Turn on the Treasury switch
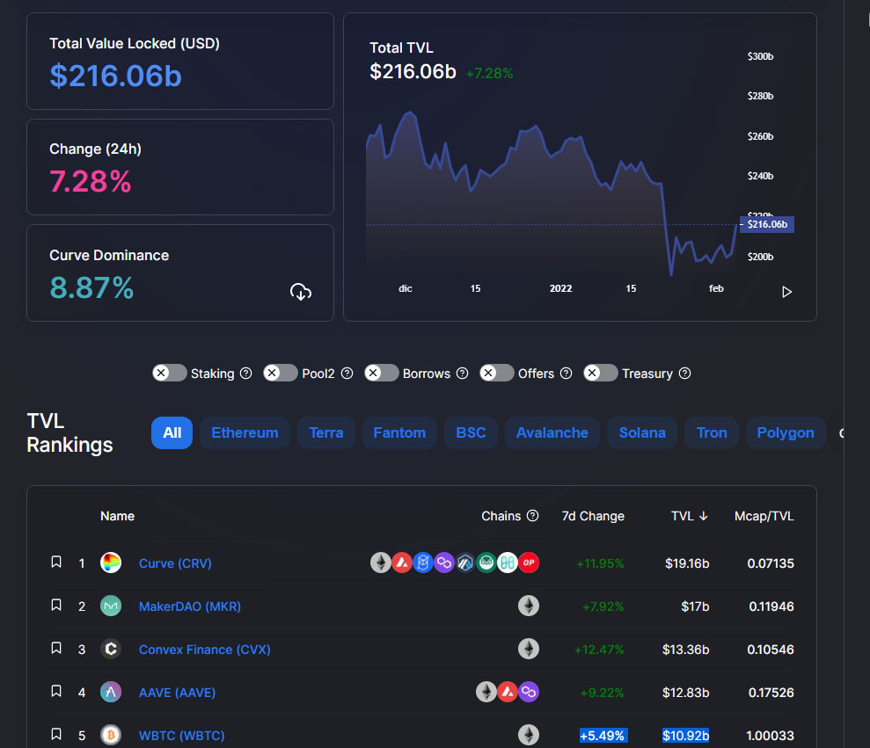The image size is (870, 748). pyautogui.click(x=601, y=374)
